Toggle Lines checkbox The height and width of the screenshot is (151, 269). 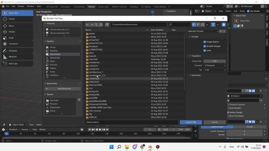205,51
